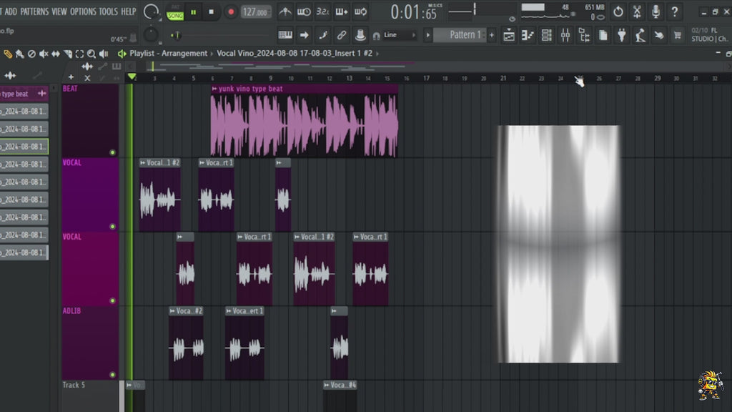Select the Delete tool in the playlist toolbar
Image resolution: width=732 pixels, height=412 pixels.
(31, 54)
